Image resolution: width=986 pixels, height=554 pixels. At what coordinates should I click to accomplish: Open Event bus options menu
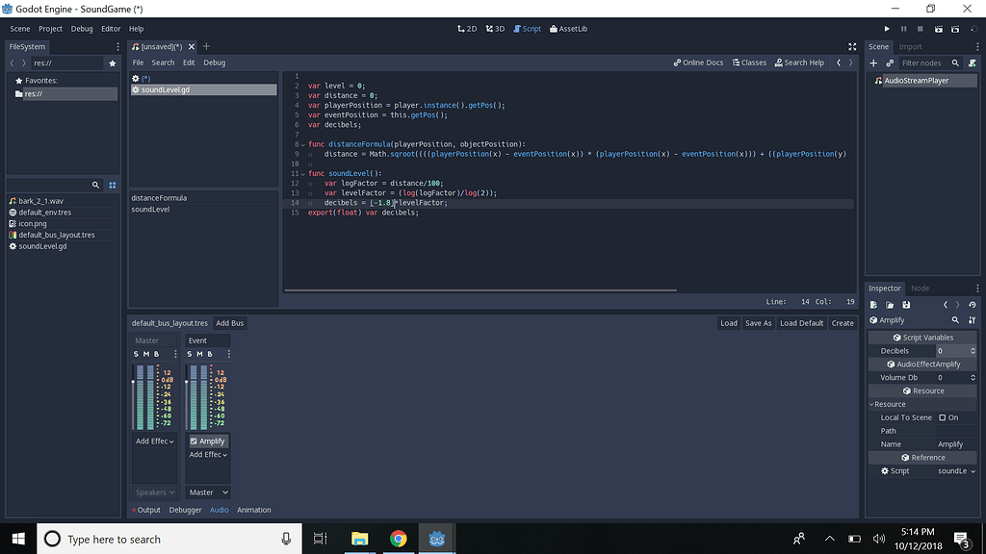pyautogui.click(x=228, y=354)
